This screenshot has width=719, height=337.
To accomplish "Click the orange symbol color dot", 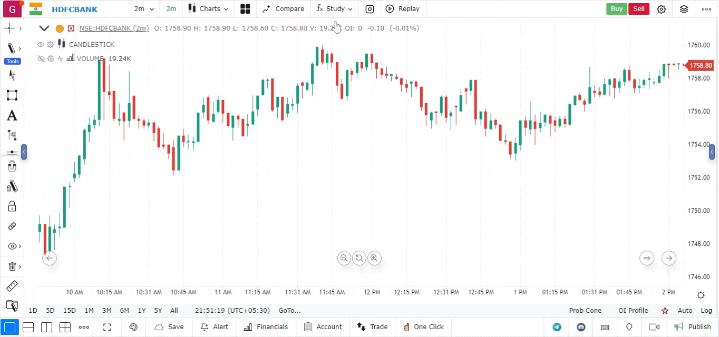I will (x=60, y=28).
